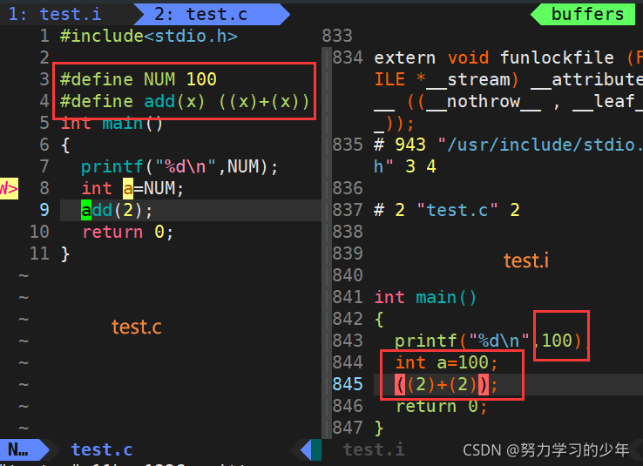Click 'printf("%d\n",100)' on line 843
Image resolution: width=643 pixels, height=466 pixels.
click(x=488, y=341)
